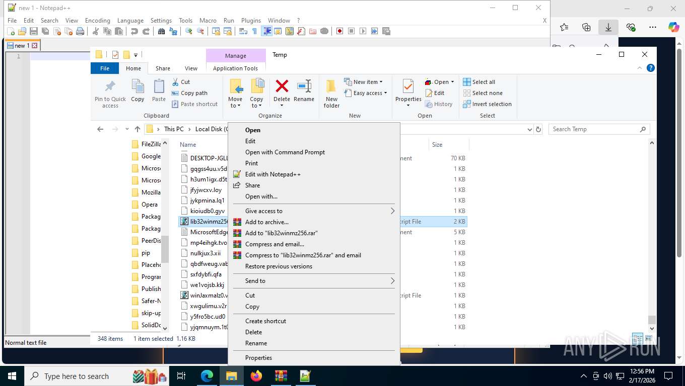Click New file icon in Notepad++ toolbar

pos(11,31)
